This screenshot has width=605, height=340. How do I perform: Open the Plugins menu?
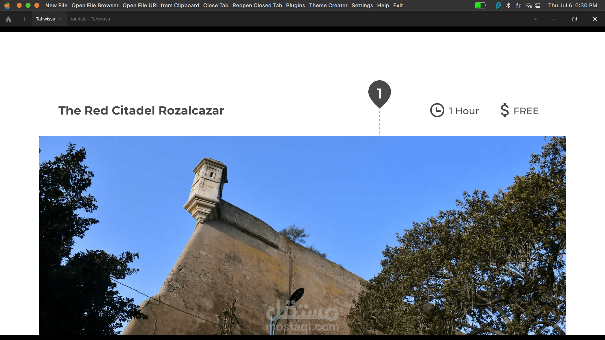point(295,5)
